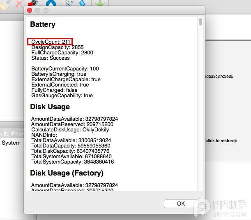
Task: Click BatteryIsCharging: true text
Action: tap(59, 74)
